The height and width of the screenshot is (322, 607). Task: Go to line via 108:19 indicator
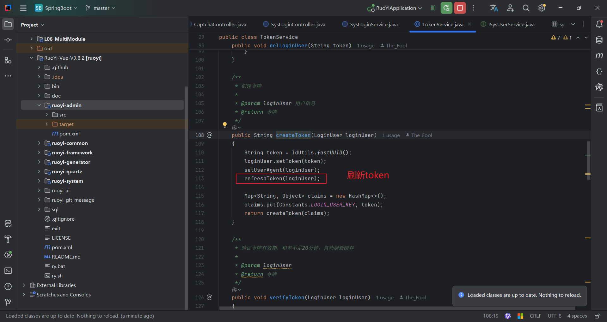point(491,316)
